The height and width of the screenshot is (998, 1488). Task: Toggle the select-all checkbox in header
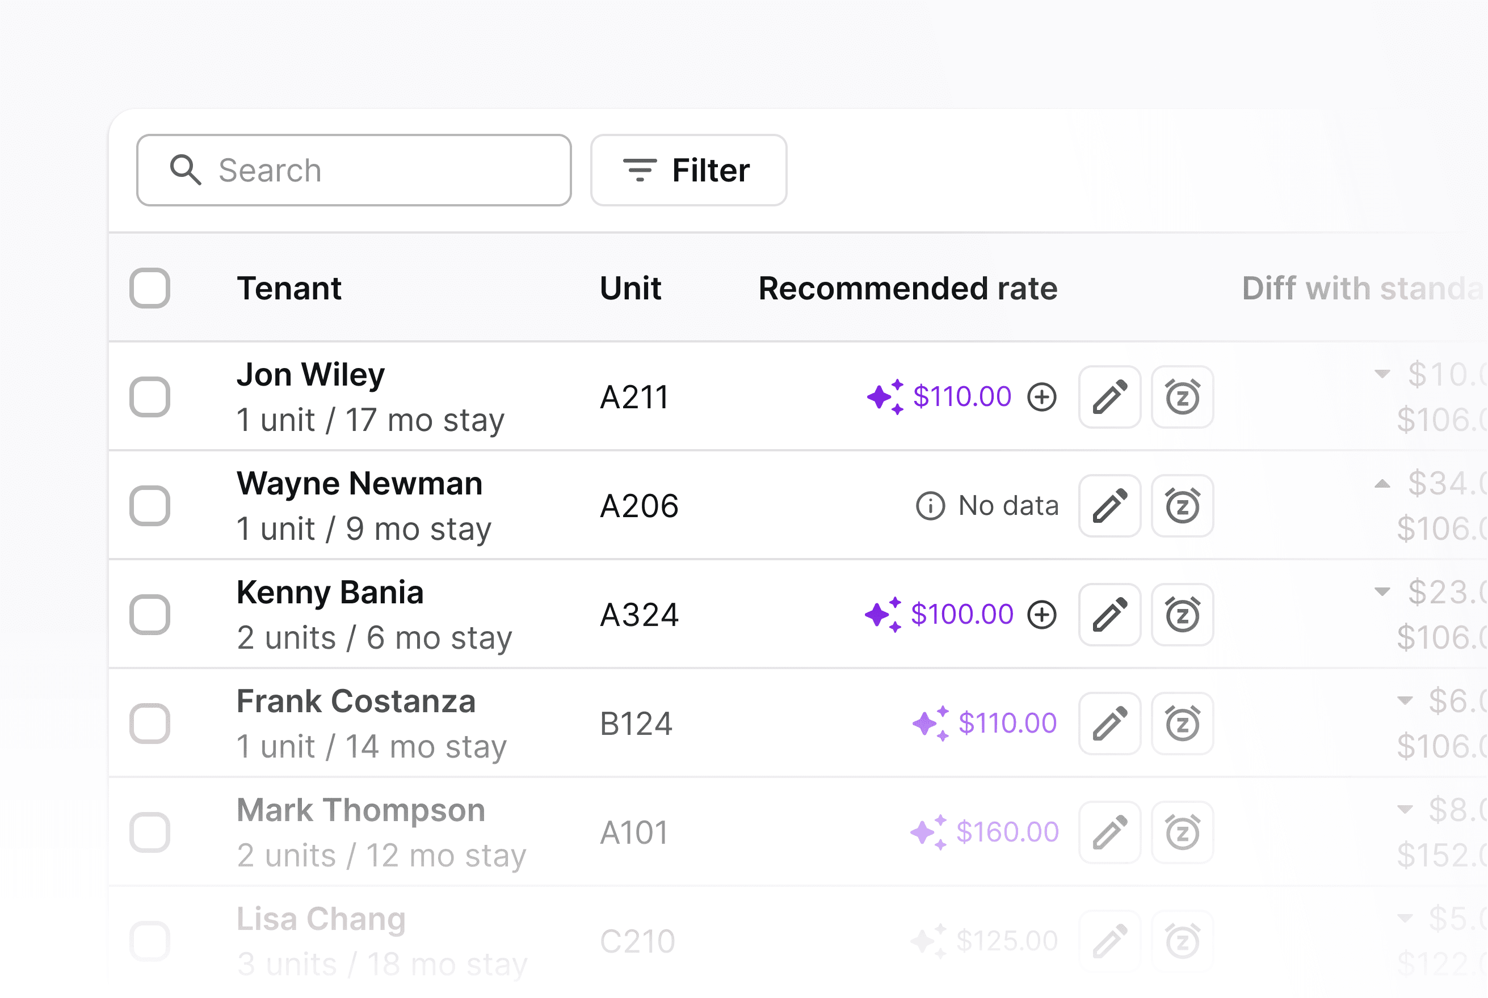150,288
